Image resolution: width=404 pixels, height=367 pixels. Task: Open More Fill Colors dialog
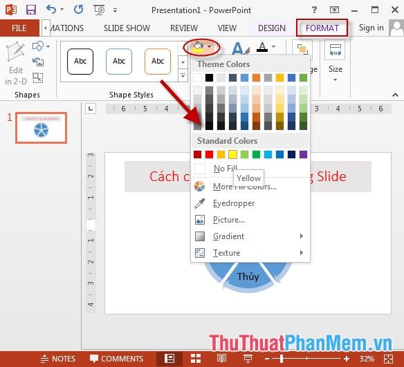250,187
